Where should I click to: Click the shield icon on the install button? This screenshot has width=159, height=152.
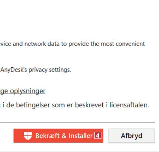coord(28,136)
